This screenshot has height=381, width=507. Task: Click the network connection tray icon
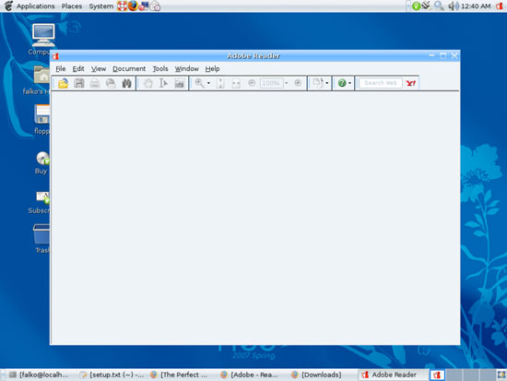click(x=427, y=6)
